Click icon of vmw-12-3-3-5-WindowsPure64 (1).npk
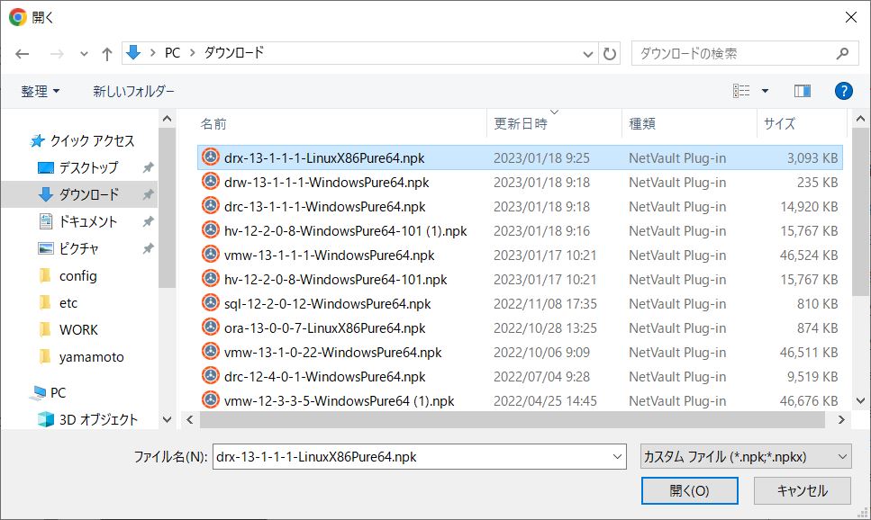This screenshot has width=871, height=520. click(x=211, y=400)
